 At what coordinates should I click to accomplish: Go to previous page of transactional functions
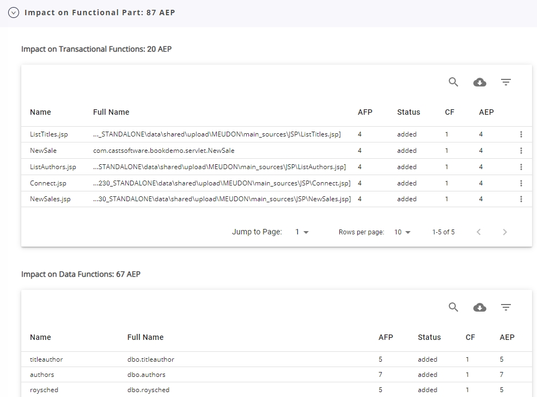click(479, 232)
